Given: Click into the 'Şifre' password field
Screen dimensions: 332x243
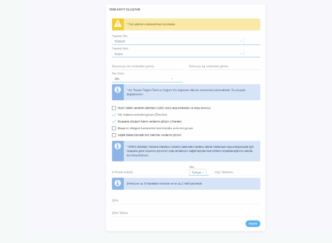Looking at the screenshot, I should 186,200.
